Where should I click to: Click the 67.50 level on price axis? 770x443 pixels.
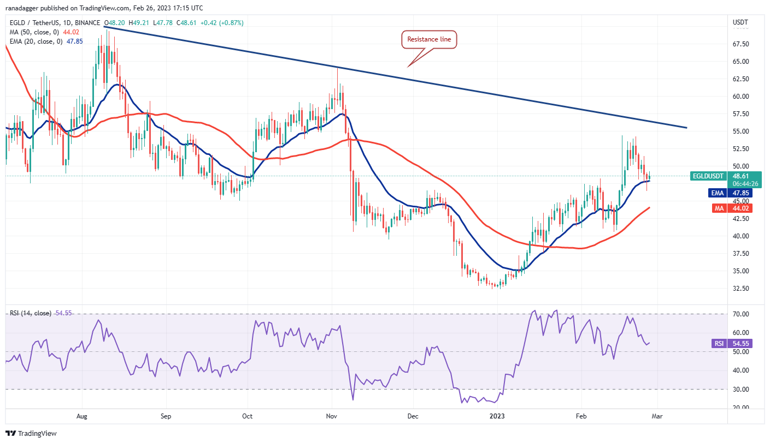click(x=740, y=44)
